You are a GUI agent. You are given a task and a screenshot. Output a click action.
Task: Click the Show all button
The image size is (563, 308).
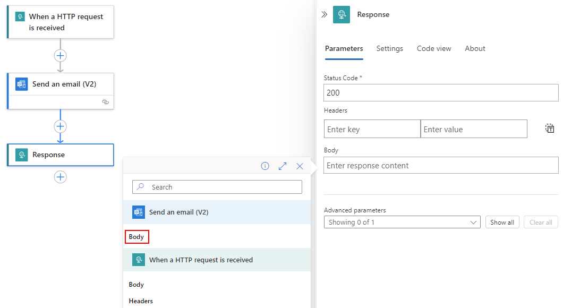coord(502,222)
